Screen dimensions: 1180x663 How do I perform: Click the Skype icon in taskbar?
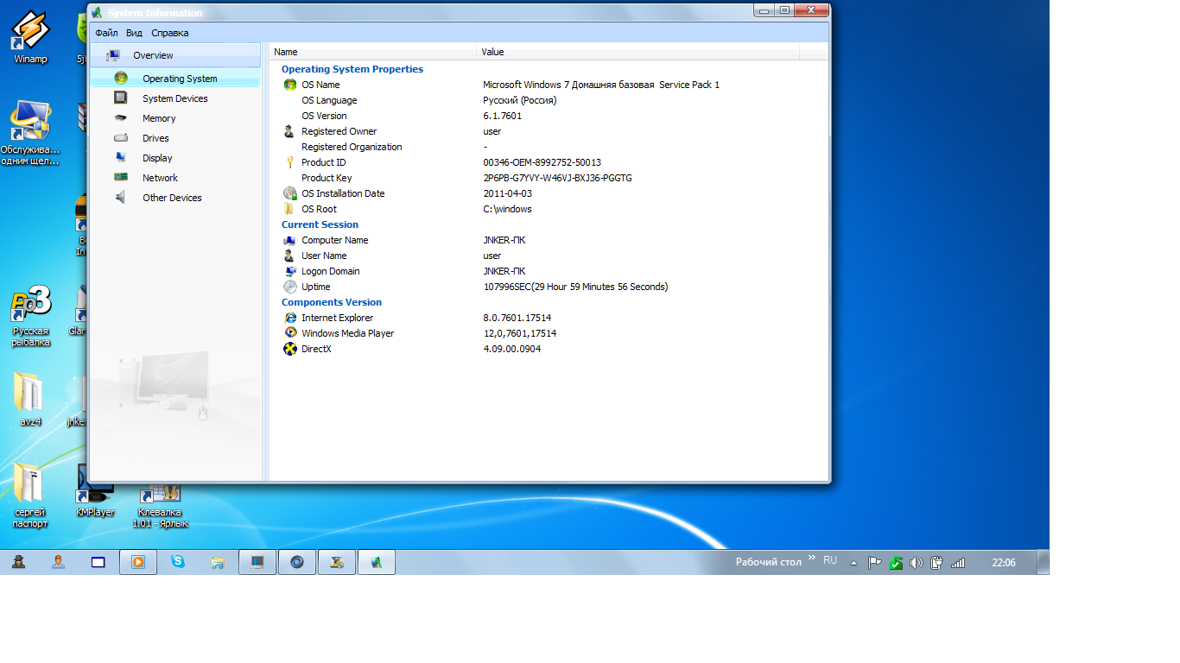click(178, 562)
